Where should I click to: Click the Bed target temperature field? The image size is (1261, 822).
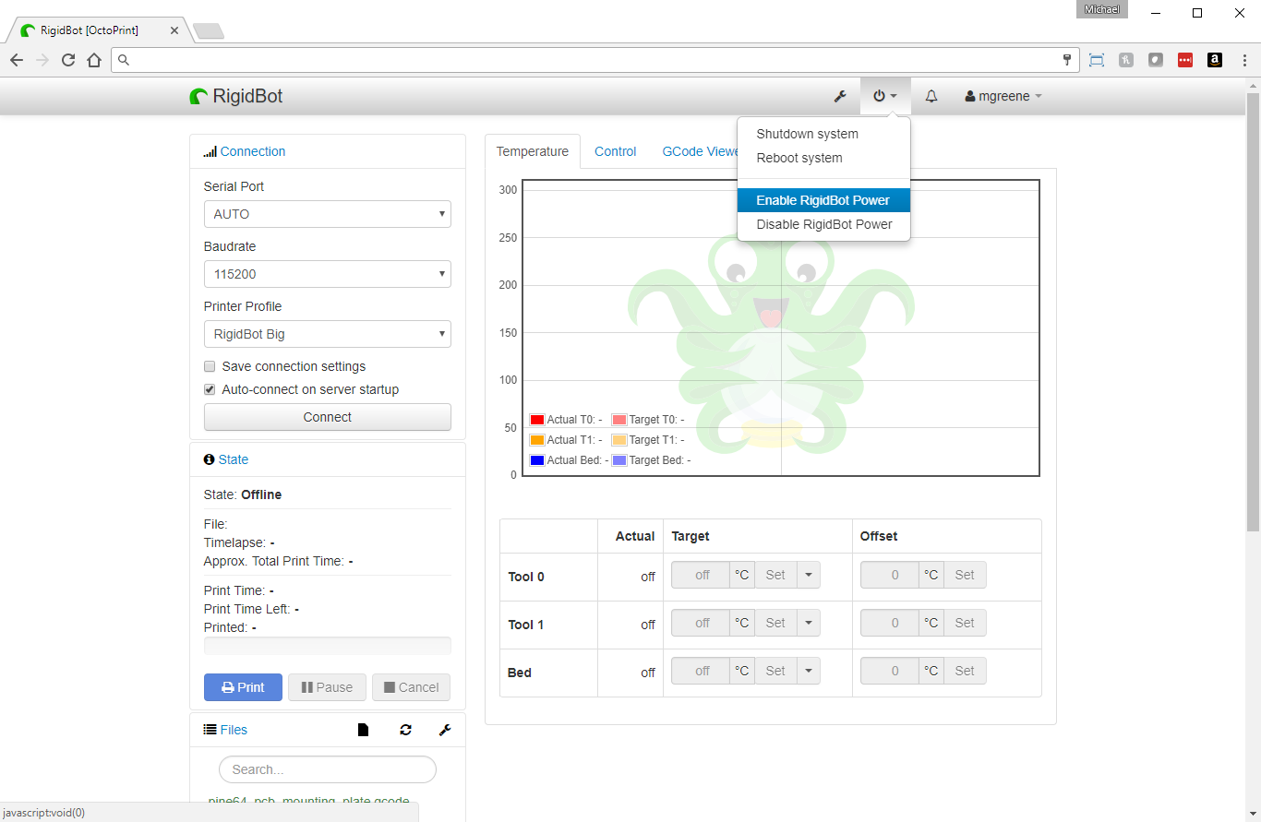tap(701, 671)
